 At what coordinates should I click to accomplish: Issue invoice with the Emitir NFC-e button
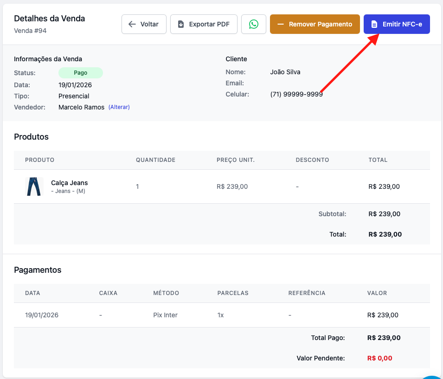[x=397, y=24]
